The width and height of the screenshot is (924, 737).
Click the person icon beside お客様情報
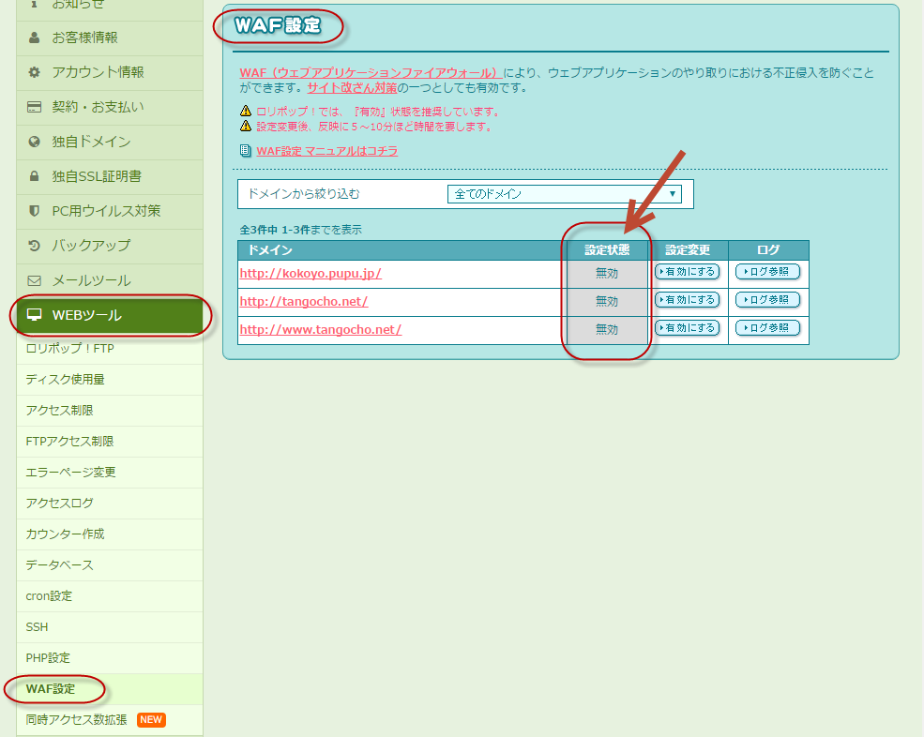[x=35, y=38]
